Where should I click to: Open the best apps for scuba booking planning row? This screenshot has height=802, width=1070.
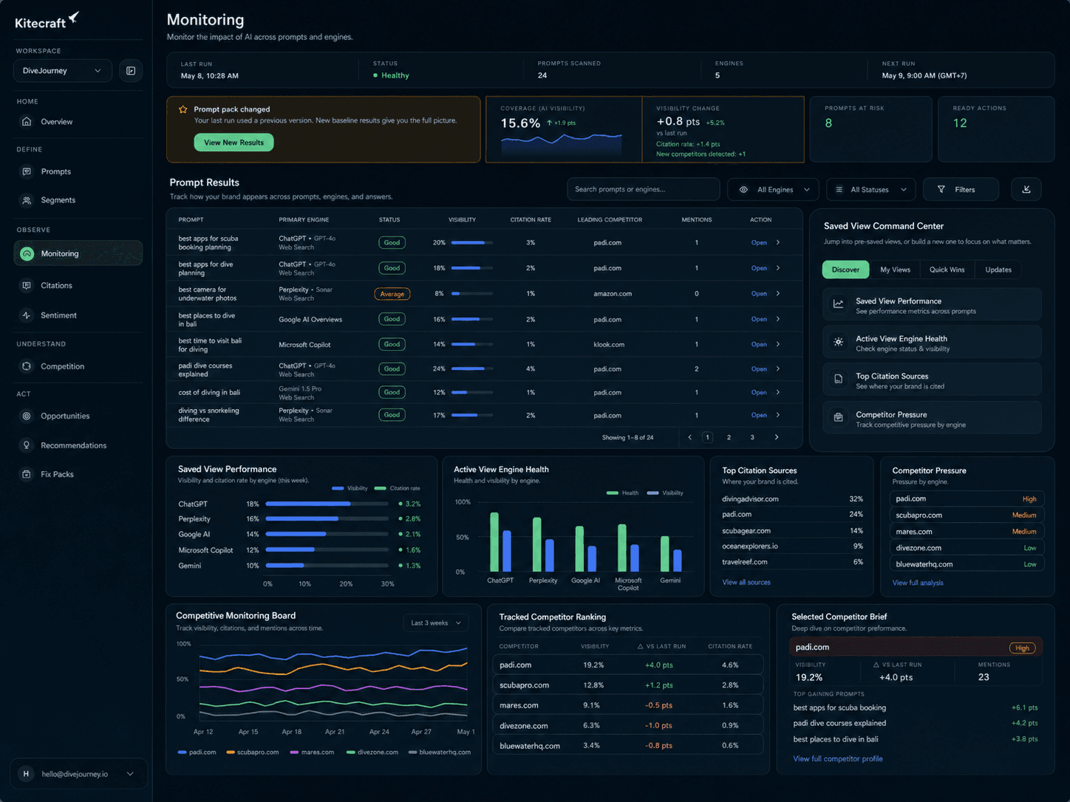pyautogui.click(x=484, y=242)
